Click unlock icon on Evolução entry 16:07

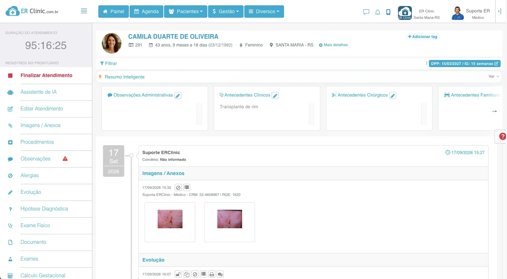click(x=178, y=274)
